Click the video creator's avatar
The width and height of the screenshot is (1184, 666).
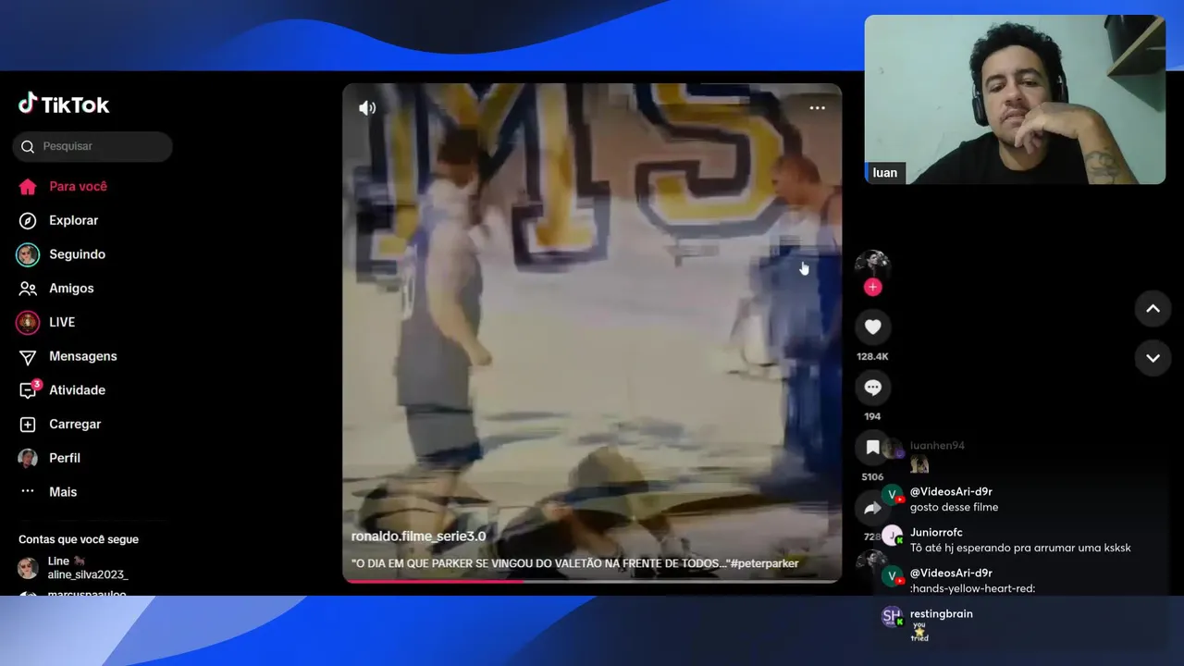(872, 264)
